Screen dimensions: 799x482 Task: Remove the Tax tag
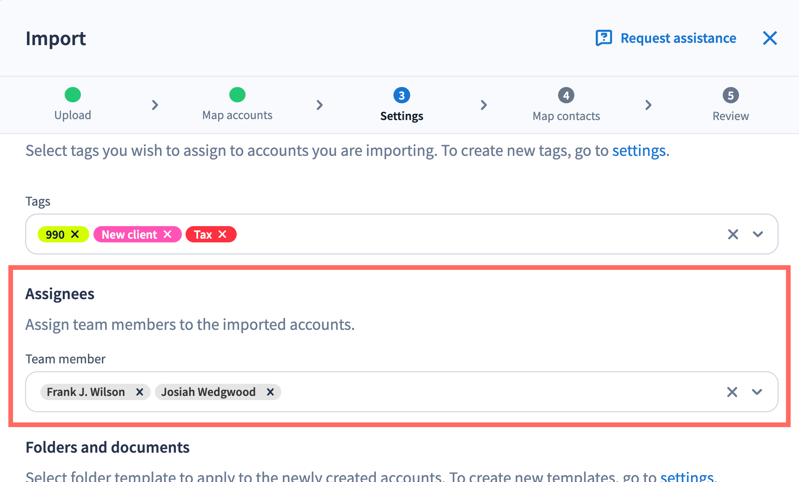(x=223, y=234)
